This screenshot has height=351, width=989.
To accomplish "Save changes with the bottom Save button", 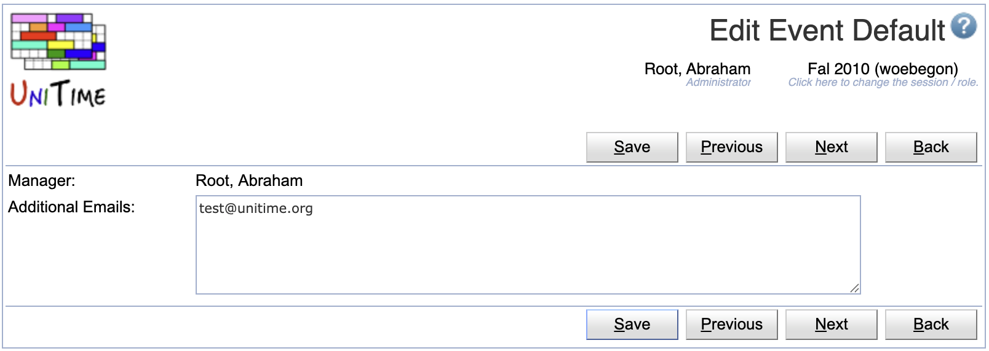I will (x=632, y=325).
